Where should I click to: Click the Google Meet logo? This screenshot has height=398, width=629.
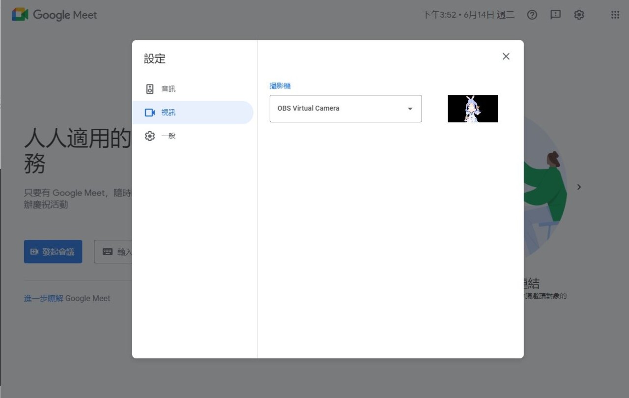55,15
